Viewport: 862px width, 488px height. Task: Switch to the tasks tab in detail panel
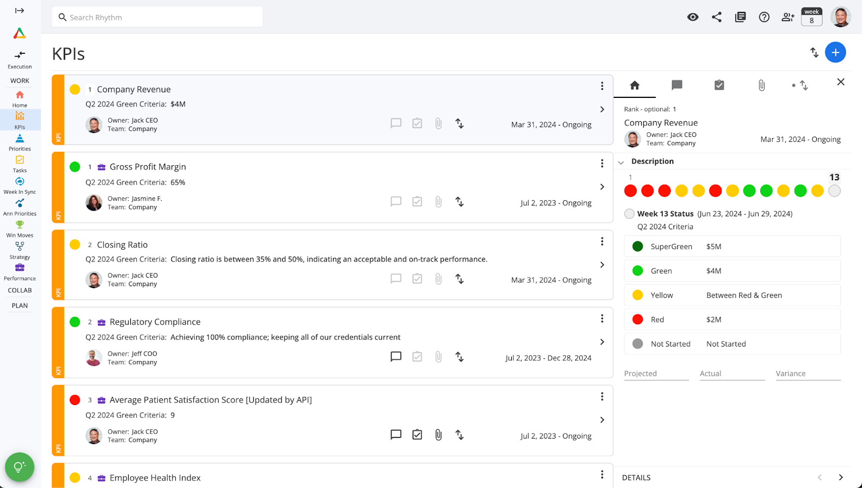pos(719,85)
